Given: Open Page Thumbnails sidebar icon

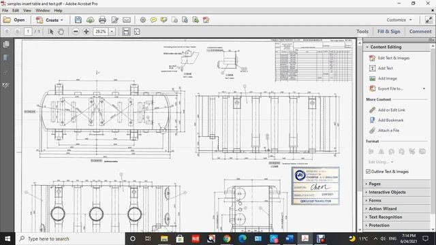Looking at the screenshot, I should pyautogui.click(x=6, y=44).
